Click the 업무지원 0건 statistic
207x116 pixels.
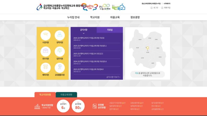coord(114,109)
